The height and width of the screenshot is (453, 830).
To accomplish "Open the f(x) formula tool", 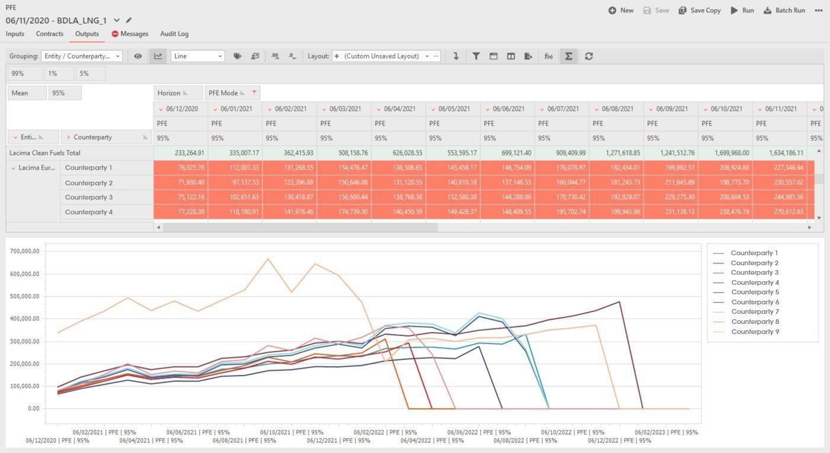I will (549, 56).
